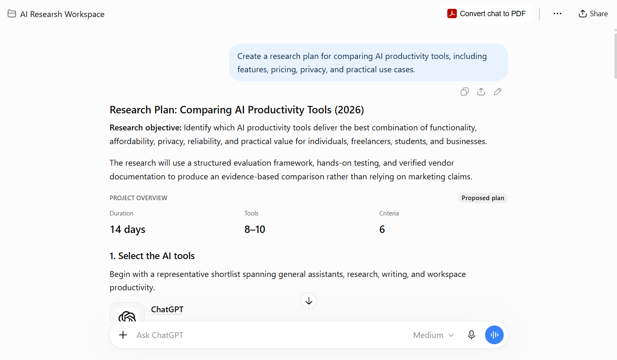Click the bold Research objective label
The width and height of the screenshot is (617, 360).
click(x=146, y=127)
